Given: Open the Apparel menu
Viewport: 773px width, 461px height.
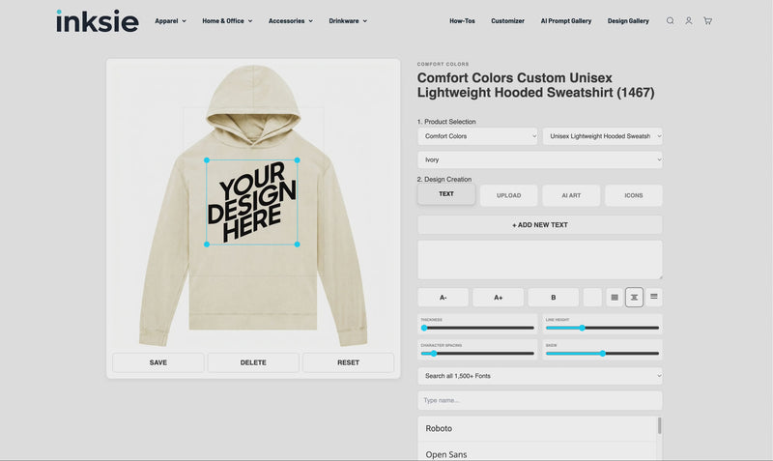Looking at the screenshot, I should (170, 20).
